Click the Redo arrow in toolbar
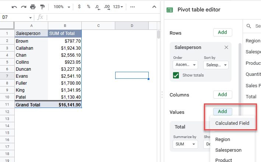 click(x=24, y=7)
